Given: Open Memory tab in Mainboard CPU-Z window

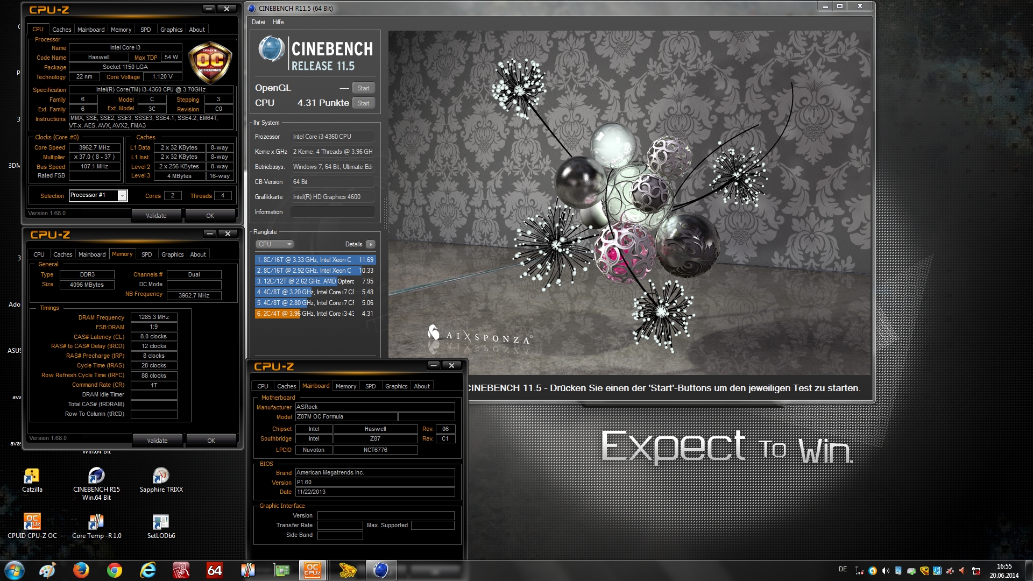Looking at the screenshot, I should [x=346, y=386].
